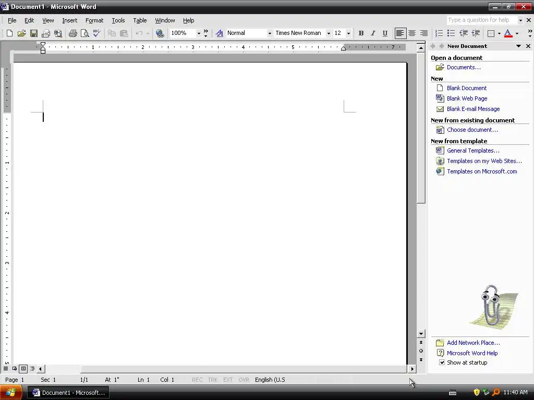Open the Tools menu

118,20
